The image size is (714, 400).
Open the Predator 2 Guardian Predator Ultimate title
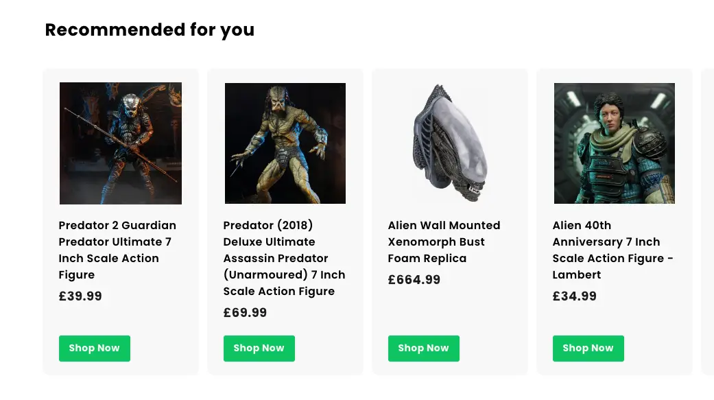pyautogui.click(x=117, y=250)
